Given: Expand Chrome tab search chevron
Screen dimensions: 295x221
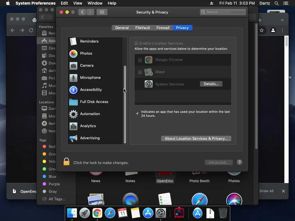Looking at the screenshot, I should [x=282, y=20].
